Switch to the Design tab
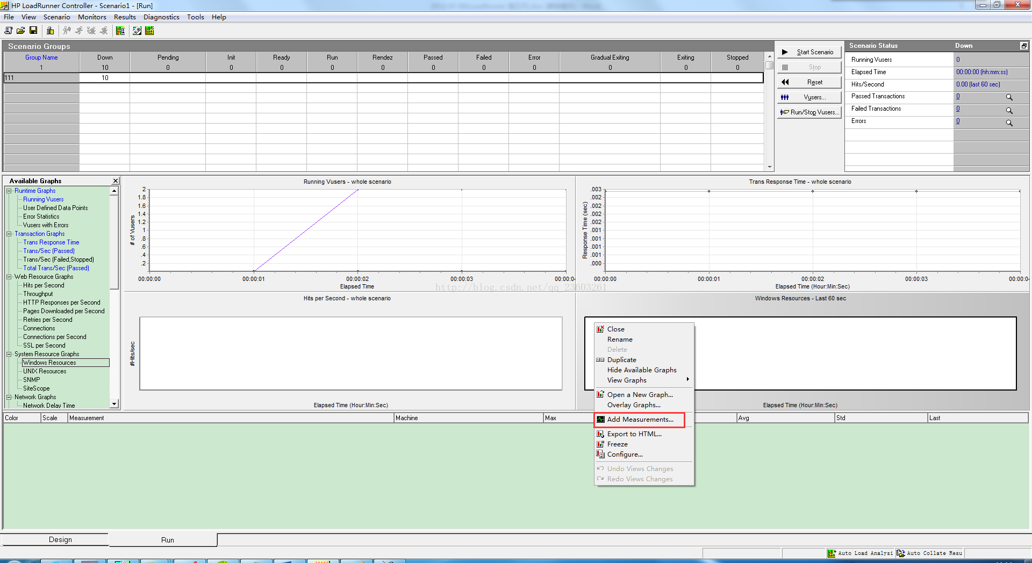 pos(60,539)
